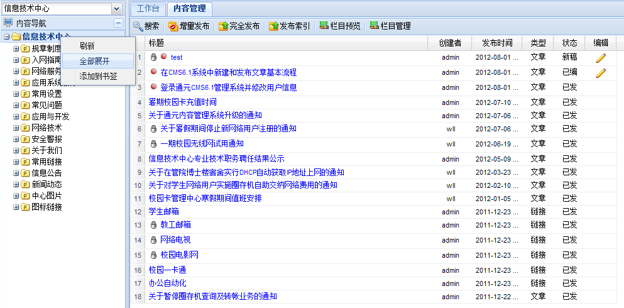The image size is (624, 308).
Task: Sort by the 发布时间 column header
Action: [496, 43]
